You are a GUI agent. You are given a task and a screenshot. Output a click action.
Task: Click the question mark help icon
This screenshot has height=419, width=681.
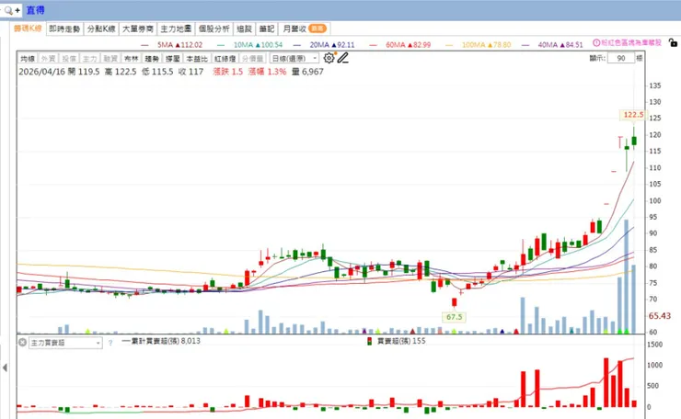[110, 343]
